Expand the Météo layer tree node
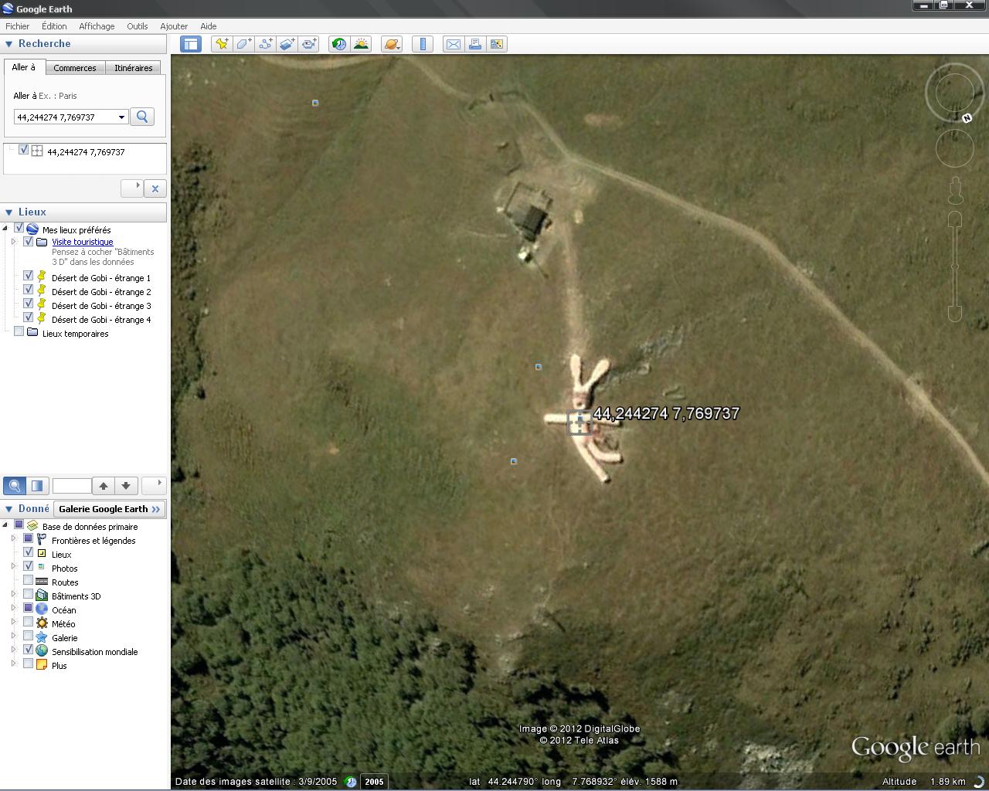This screenshot has width=989, height=791. click(x=13, y=623)
